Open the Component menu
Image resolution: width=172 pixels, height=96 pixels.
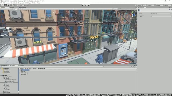21,3
